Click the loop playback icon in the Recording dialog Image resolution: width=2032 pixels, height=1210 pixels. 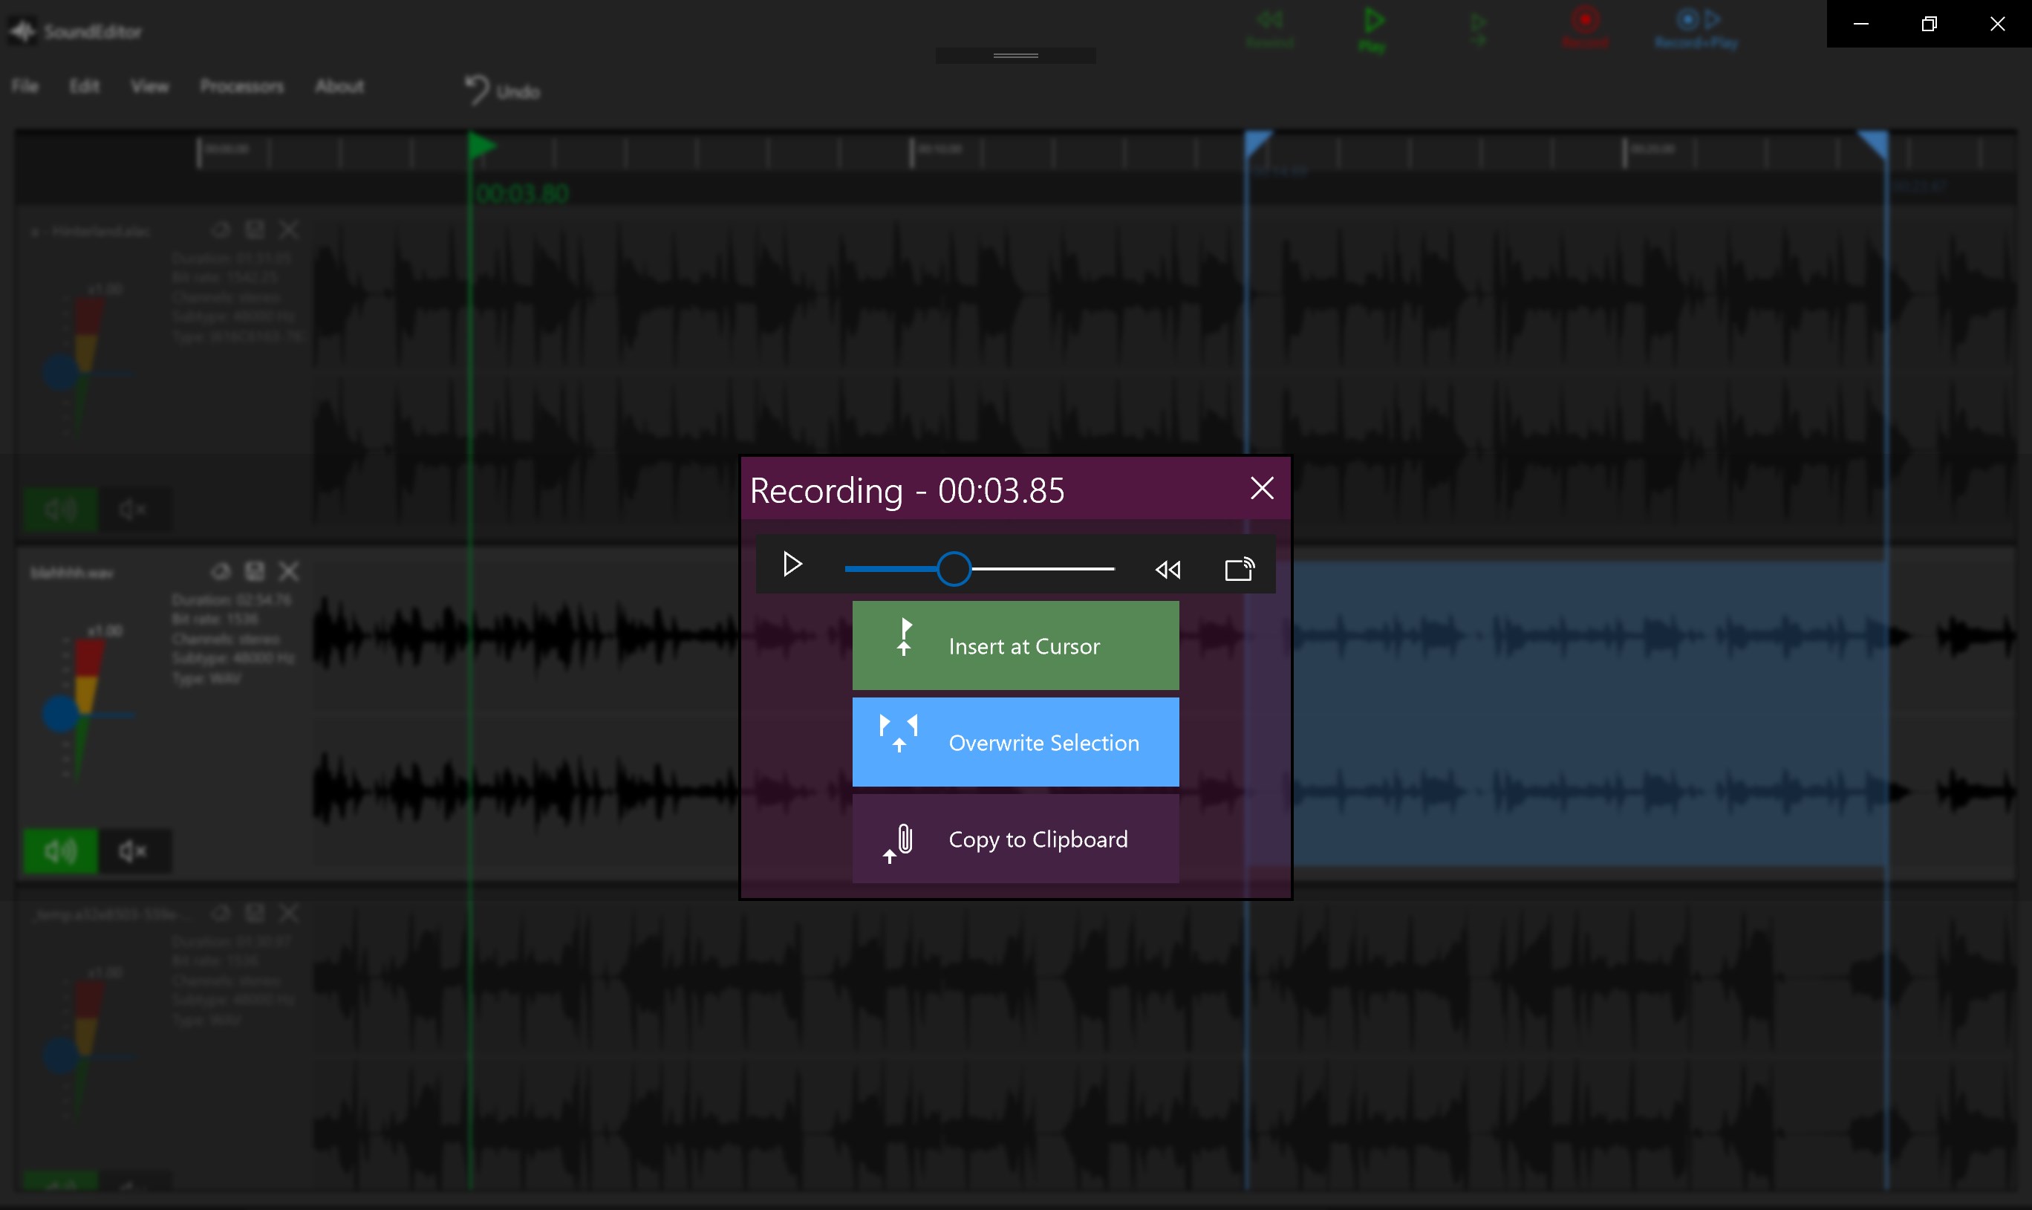pyautogui.click(x=1240, y=568)
